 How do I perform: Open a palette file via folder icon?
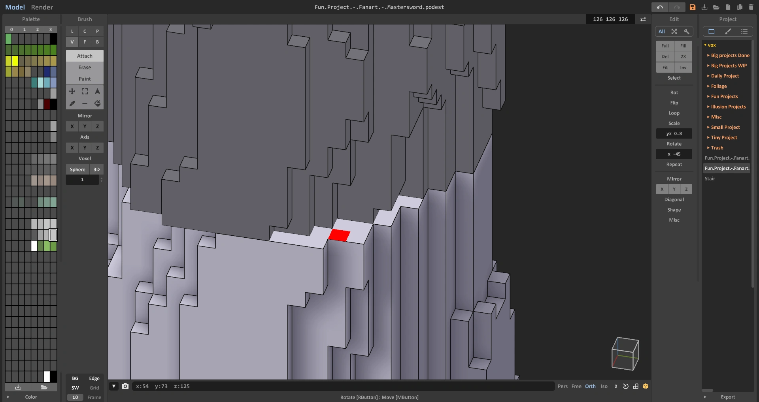tap(44, 387)
